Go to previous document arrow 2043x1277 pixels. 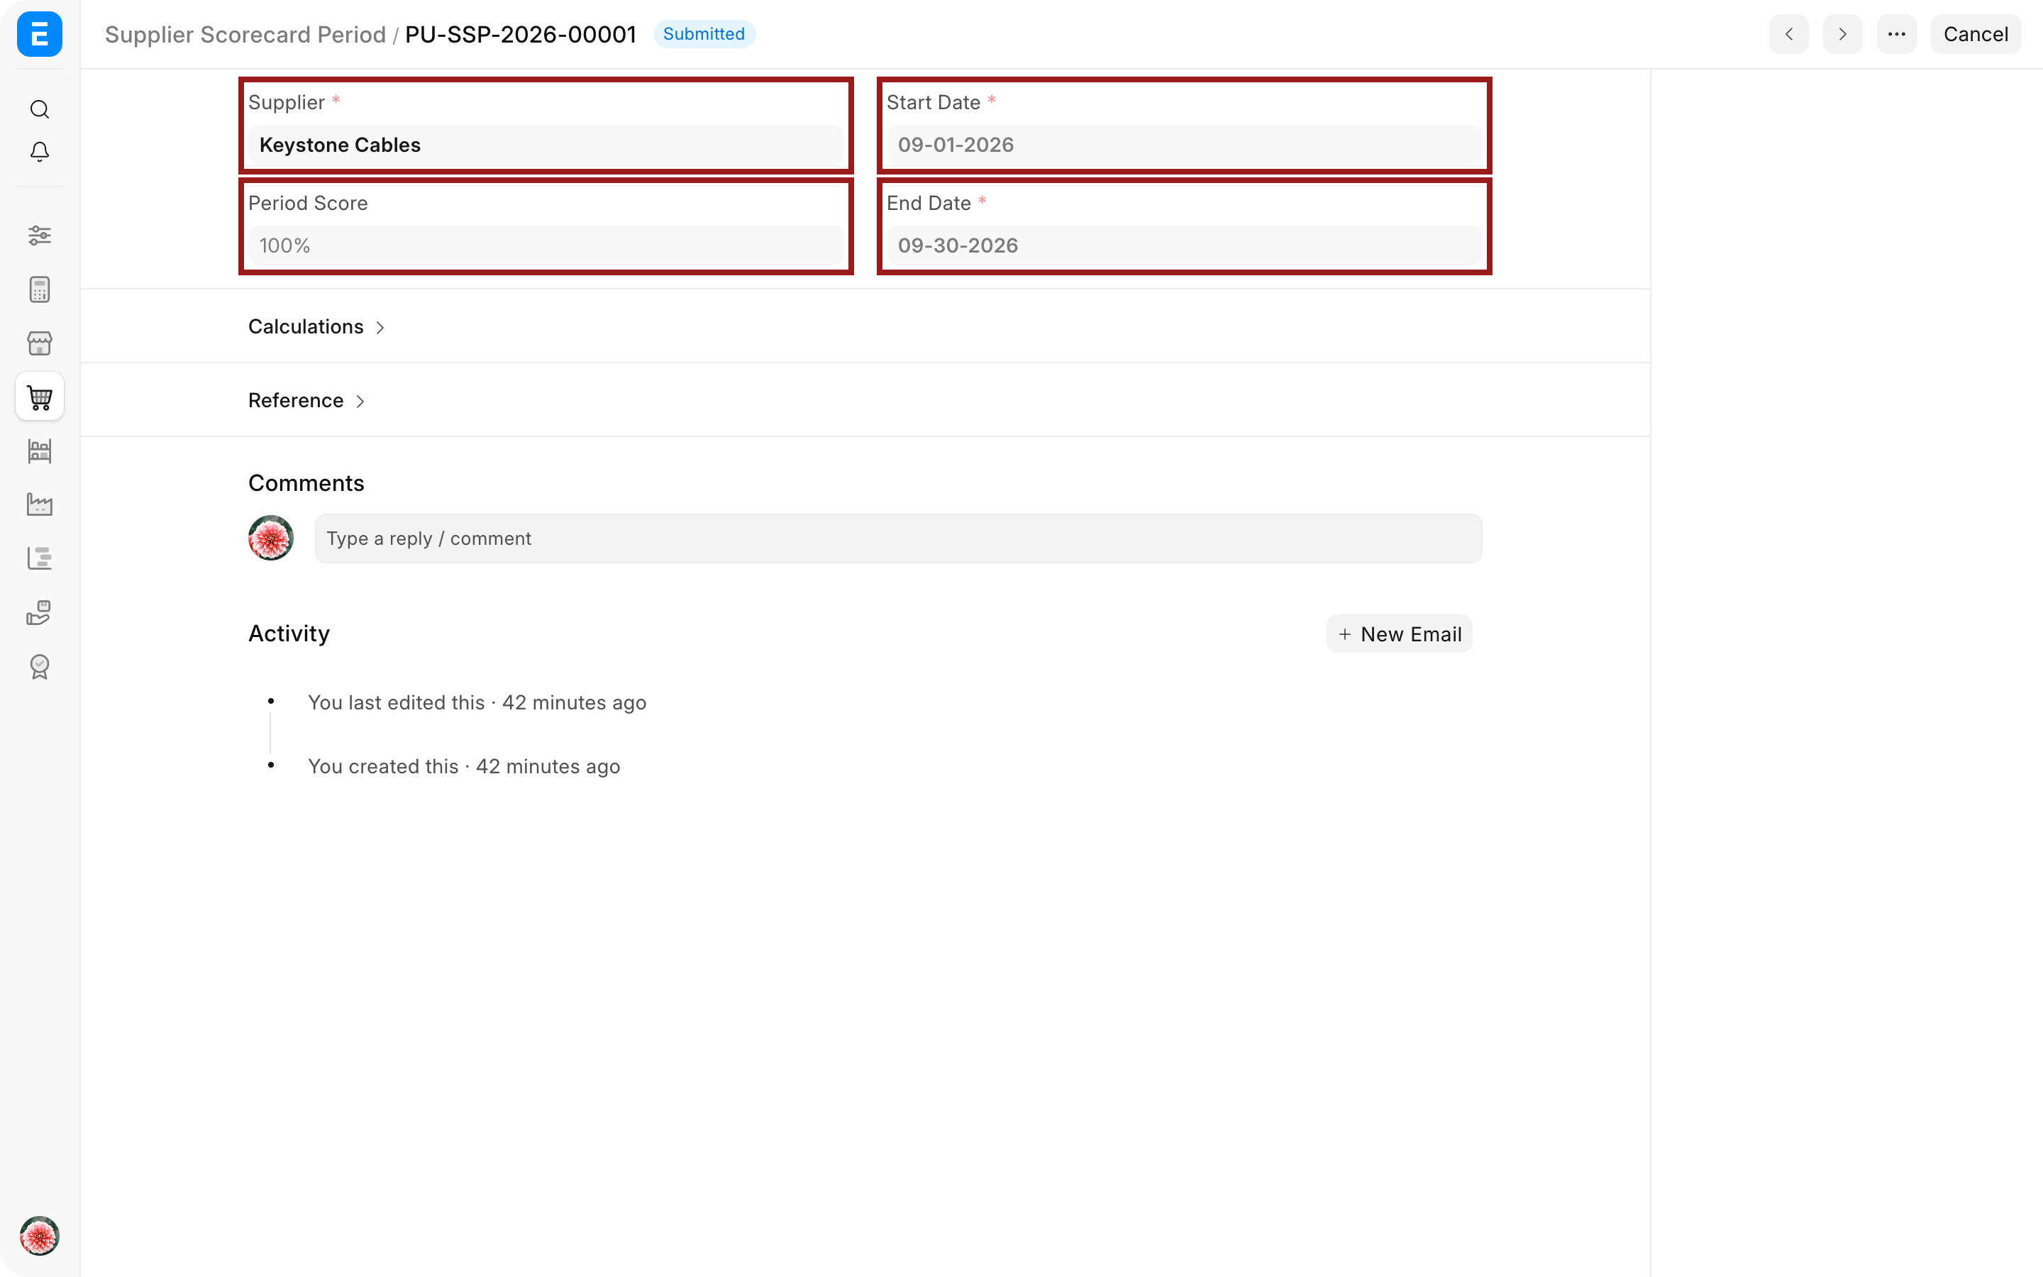1789,34
